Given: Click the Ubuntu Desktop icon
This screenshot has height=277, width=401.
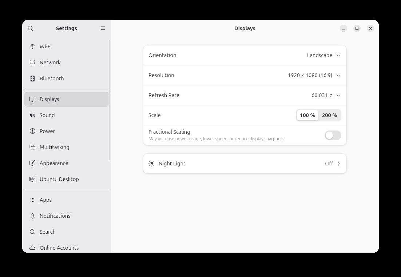Looking at the screenshot, I should (x=32, y=179).
